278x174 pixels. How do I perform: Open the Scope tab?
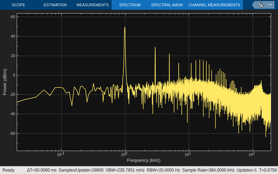(18, 5)
